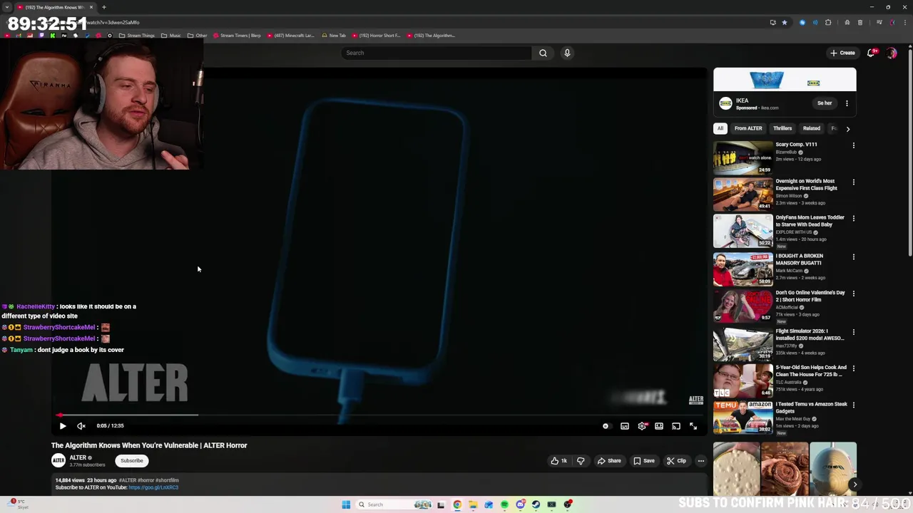
Task: Save the video to a playlist
Action: pos(644,461)
